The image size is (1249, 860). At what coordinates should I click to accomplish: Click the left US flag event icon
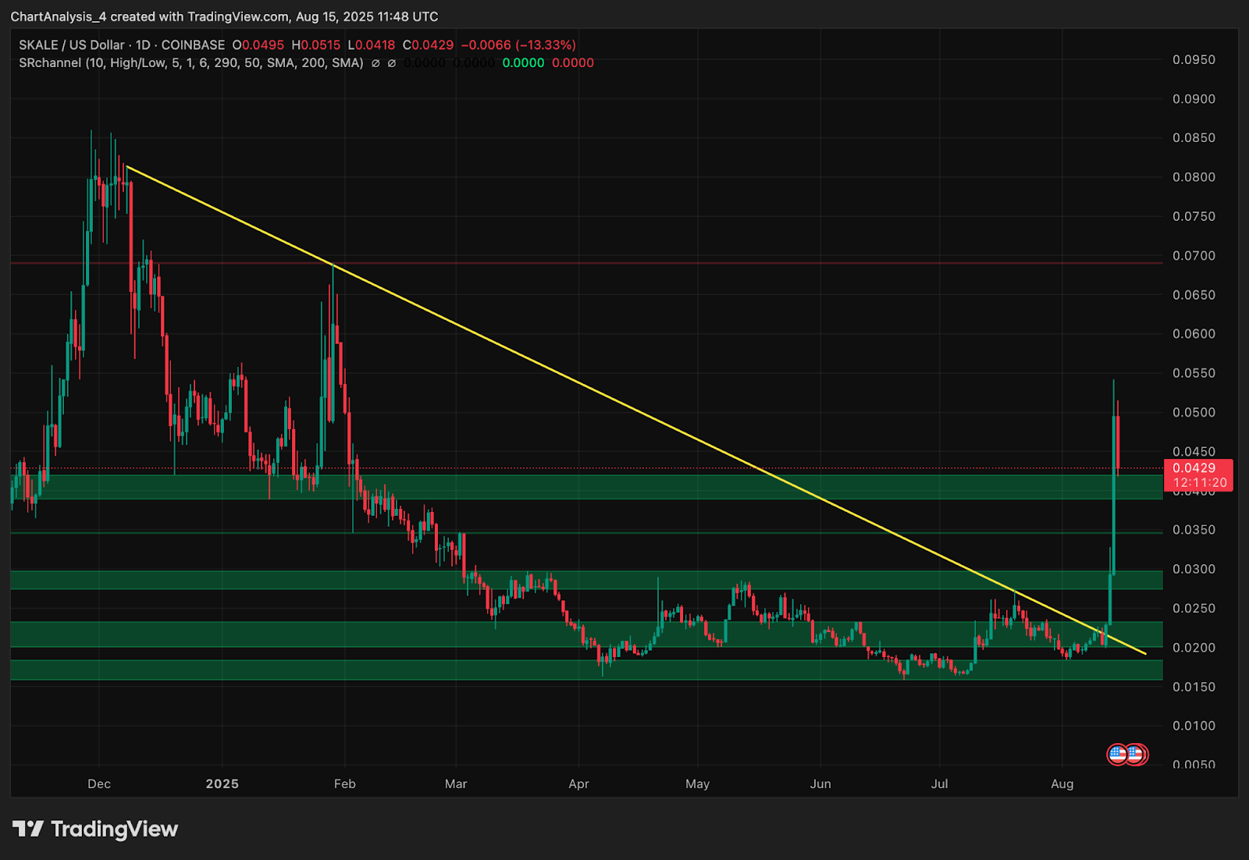click(1118, 755)
